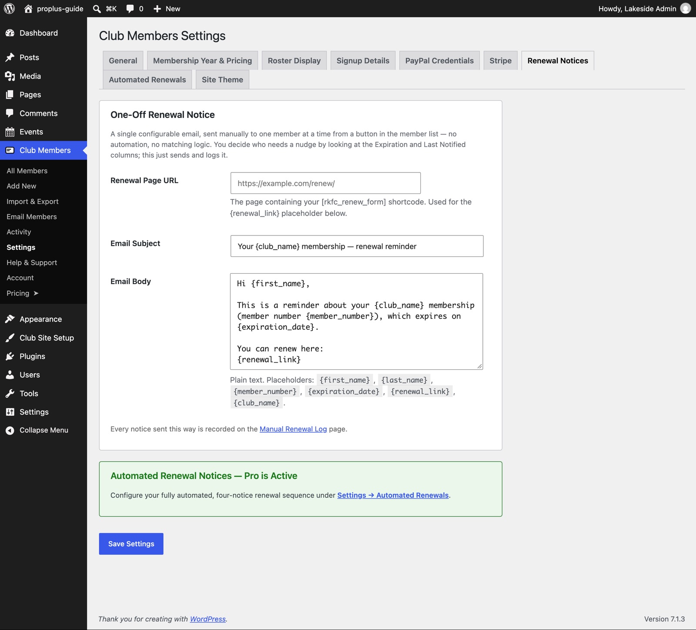Expand the Pricing submenu arrow

[36, 293]
